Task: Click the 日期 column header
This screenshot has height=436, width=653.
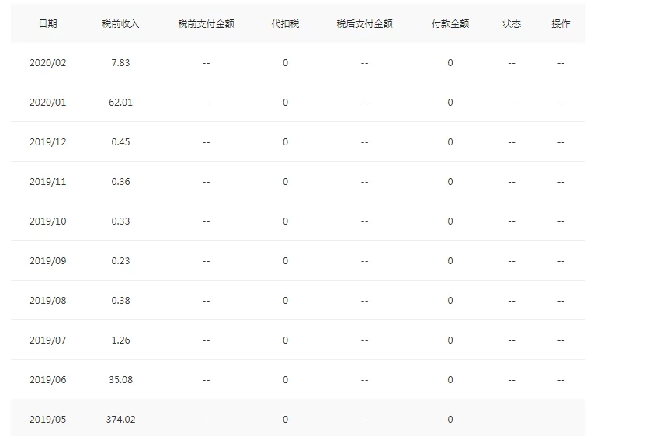Action: pos(48,24)
